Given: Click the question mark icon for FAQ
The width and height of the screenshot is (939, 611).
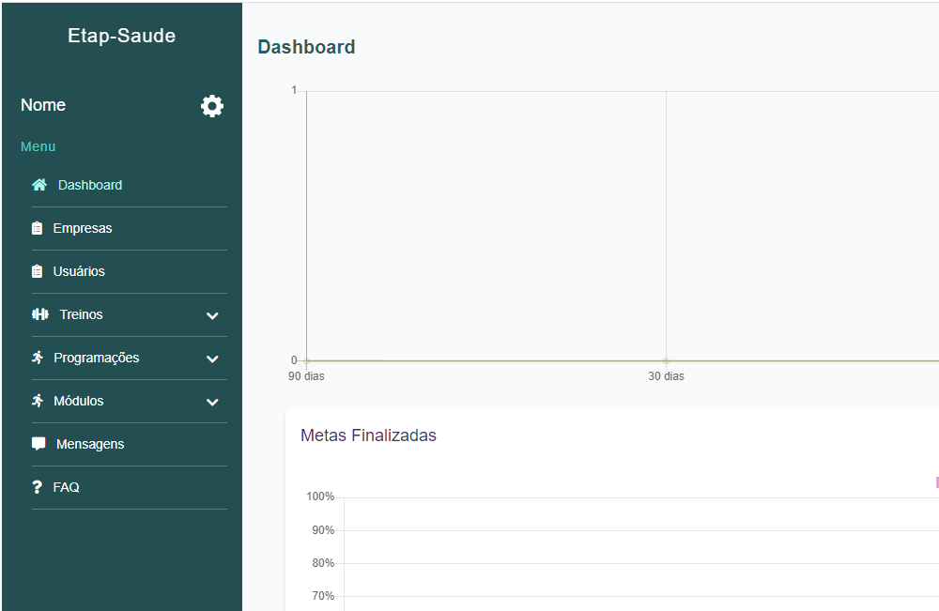Looking at the screenshot, I should [x=38, y=487].
